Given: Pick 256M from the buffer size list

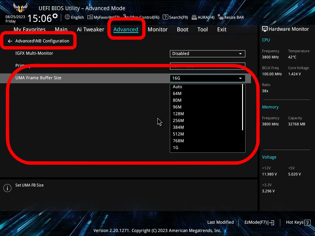Looking at the screenshot, I should 178,120.
